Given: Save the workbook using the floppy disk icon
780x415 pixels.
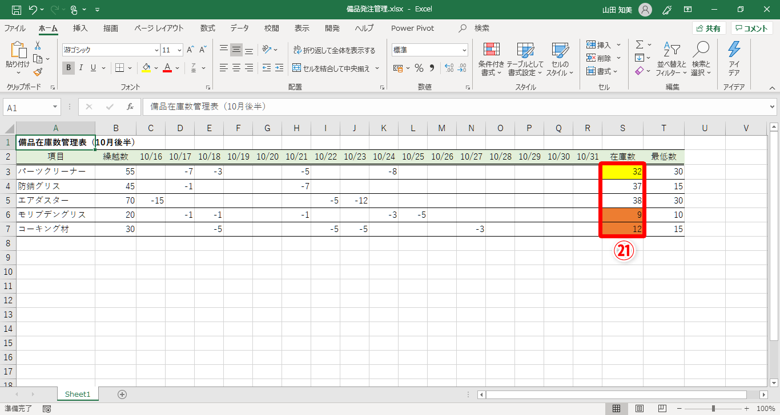Looking at the screenshot, I should click(x=17, y=10).
